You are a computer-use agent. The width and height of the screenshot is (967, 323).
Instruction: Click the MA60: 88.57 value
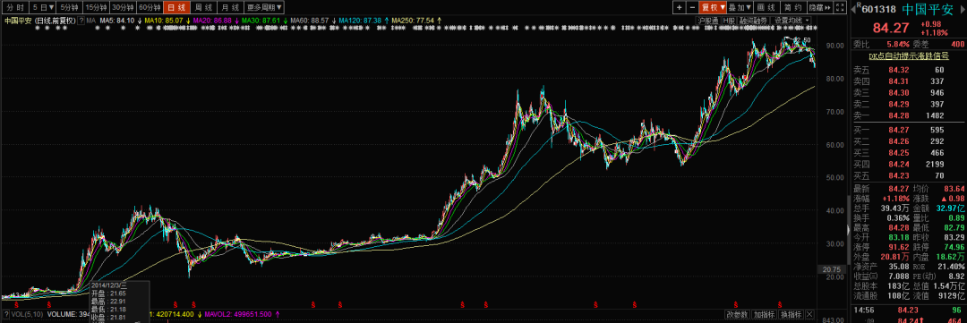pyautogui.click(x=310, y=21)
